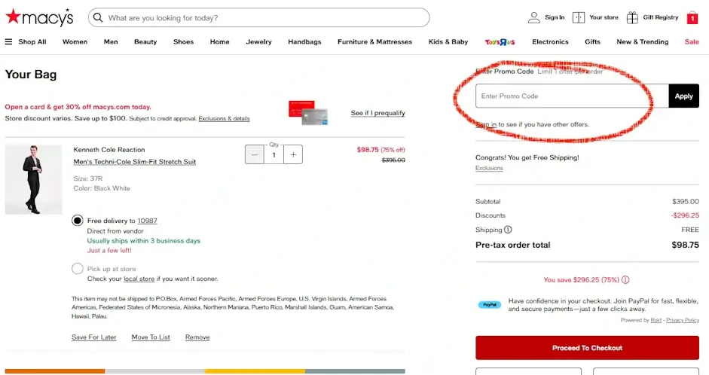Open the Beauty menu
Screen dimensions: 709x375
(145, 41)
